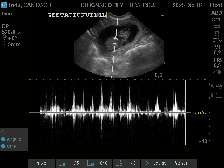Click the printer icon next to A
The height and width of the screenshot is (168, 224).
[x=219, y=86]
